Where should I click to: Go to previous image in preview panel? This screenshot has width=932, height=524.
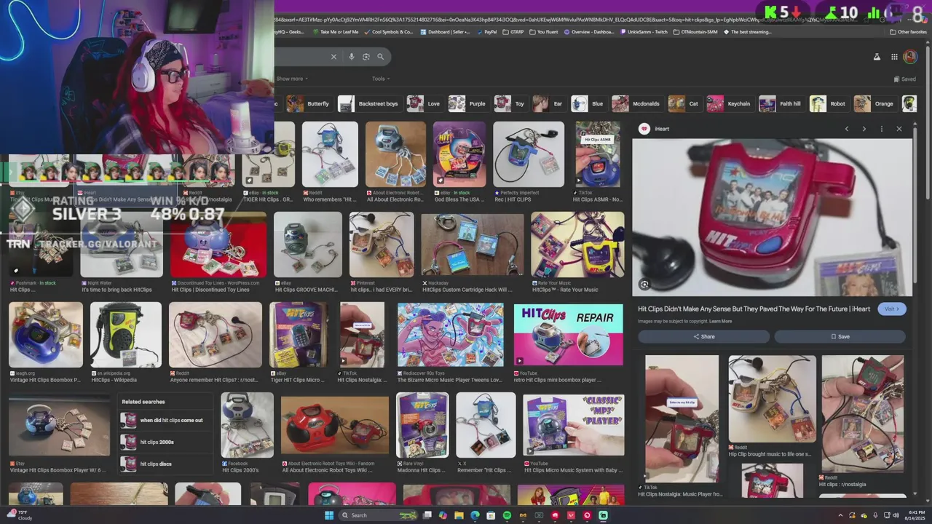[x=847, y=129]
